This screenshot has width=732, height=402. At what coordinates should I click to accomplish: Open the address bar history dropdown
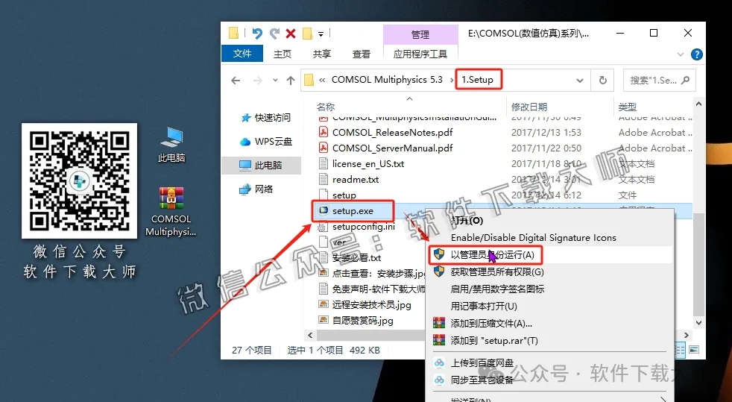pyautogui.click(x=580, y=81)
